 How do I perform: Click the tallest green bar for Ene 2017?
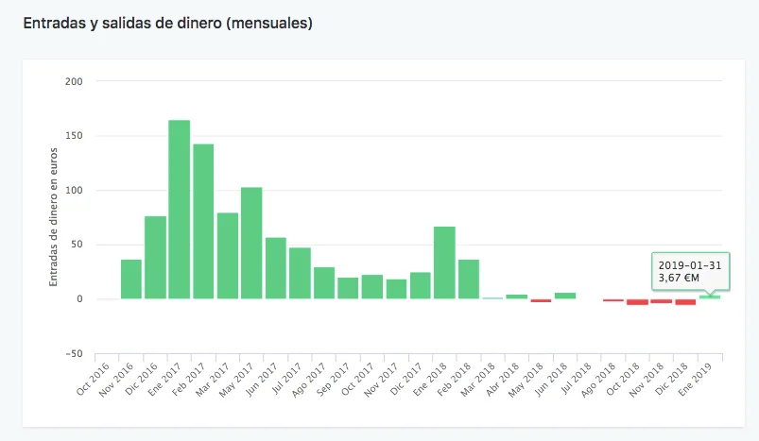pyautogui.click(x=180, y=210)
